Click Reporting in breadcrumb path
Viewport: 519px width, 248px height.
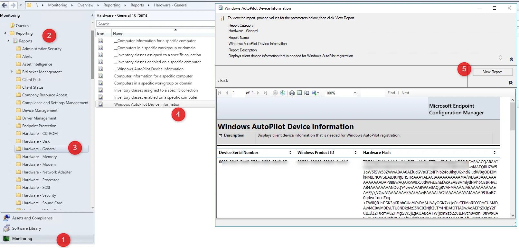112,5
